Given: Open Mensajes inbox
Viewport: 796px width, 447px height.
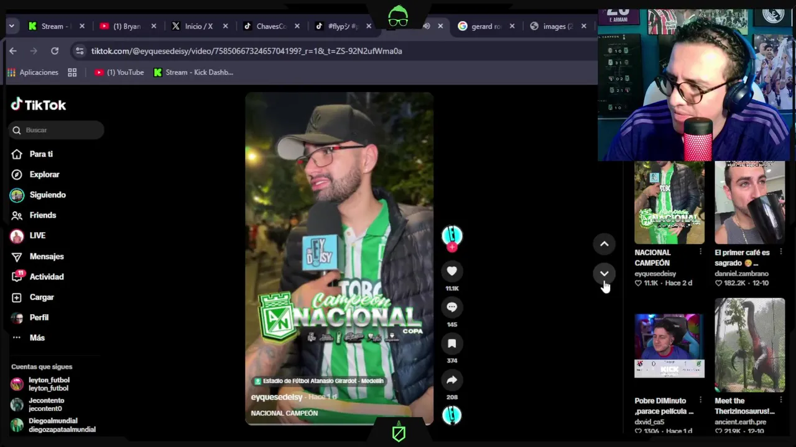Looking at the screenshot, I should (47, 256).
